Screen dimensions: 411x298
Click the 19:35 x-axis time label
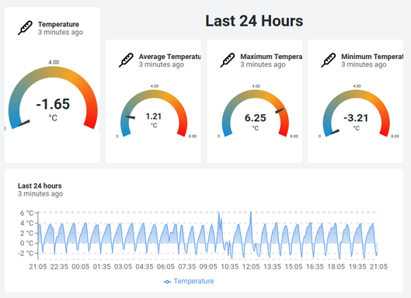pos(357,267)
